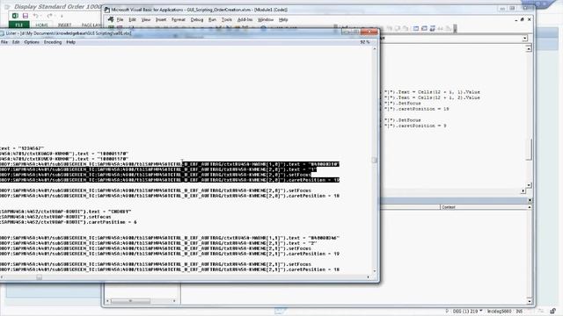Open Edit menu in Lister window
The width and height of the screenshot is (563, 316).
pyautogui.click(x=16, y=42)
